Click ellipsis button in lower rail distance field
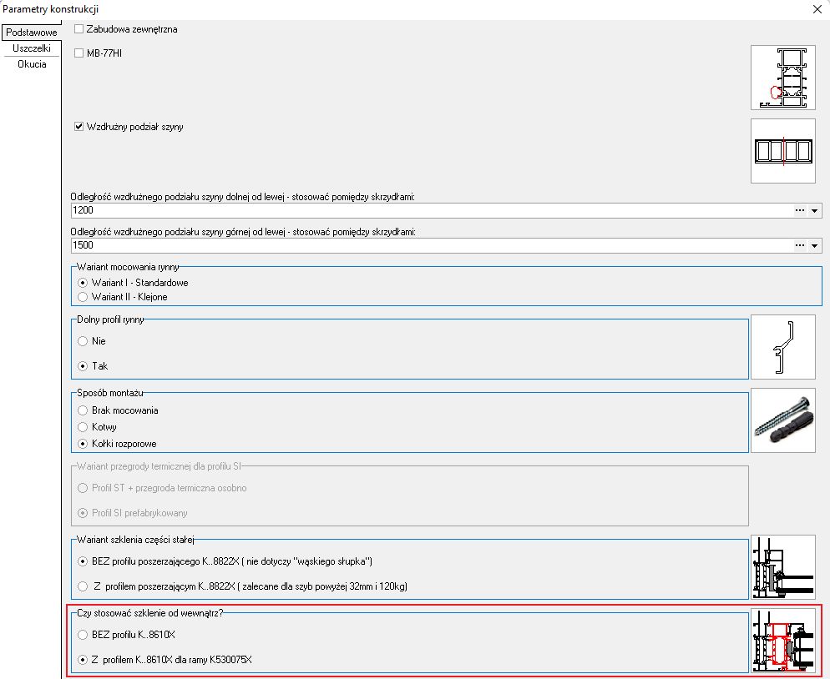 tap(800, 211)
